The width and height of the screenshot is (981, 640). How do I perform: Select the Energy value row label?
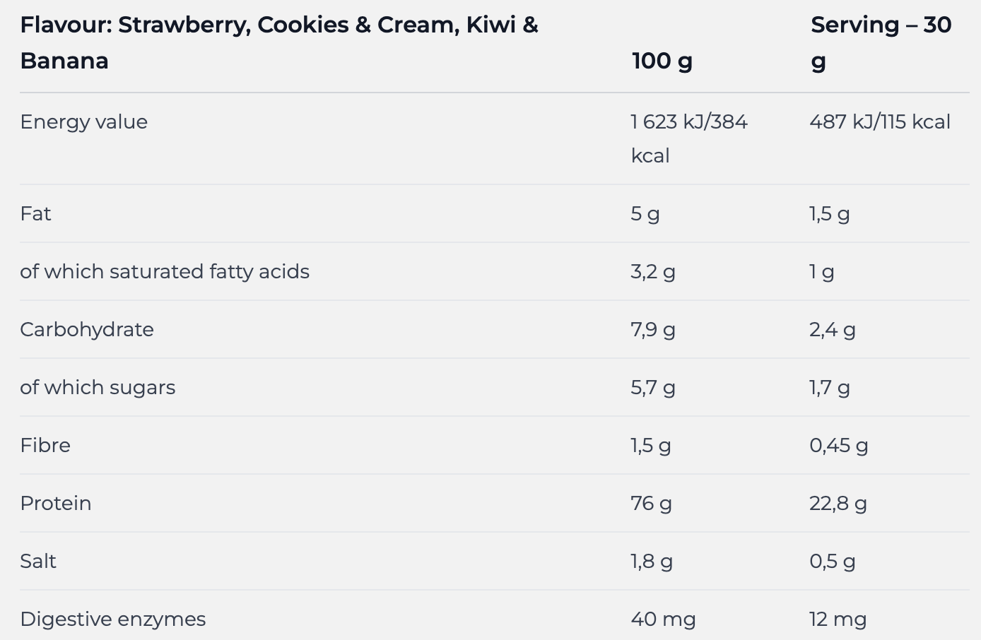coord(84,122)
